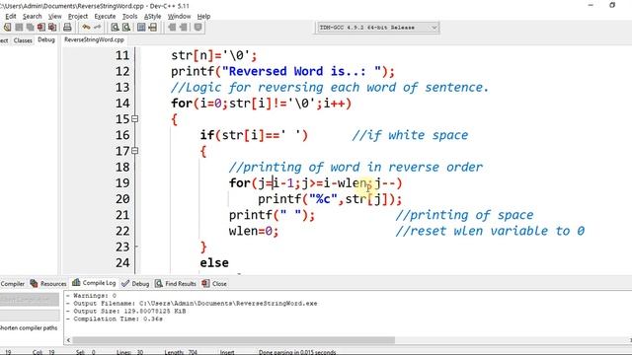Click the "//if white space" comment
The image size is (632, 355).
pos(410,135)
